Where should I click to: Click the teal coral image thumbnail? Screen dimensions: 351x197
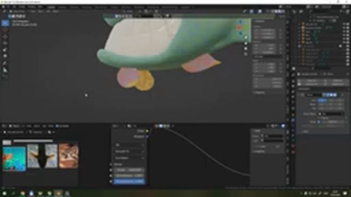coord(14,159)
